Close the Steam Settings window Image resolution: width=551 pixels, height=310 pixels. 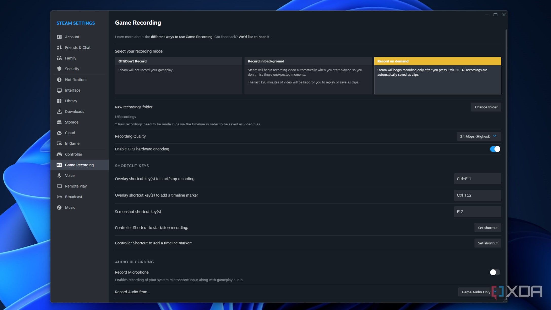tap(504, 15)
